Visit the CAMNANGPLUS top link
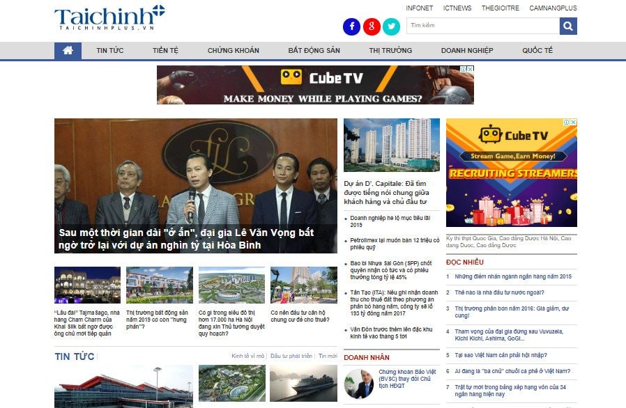This screenshot has width=626, height=408. click(x=553, y=8)
